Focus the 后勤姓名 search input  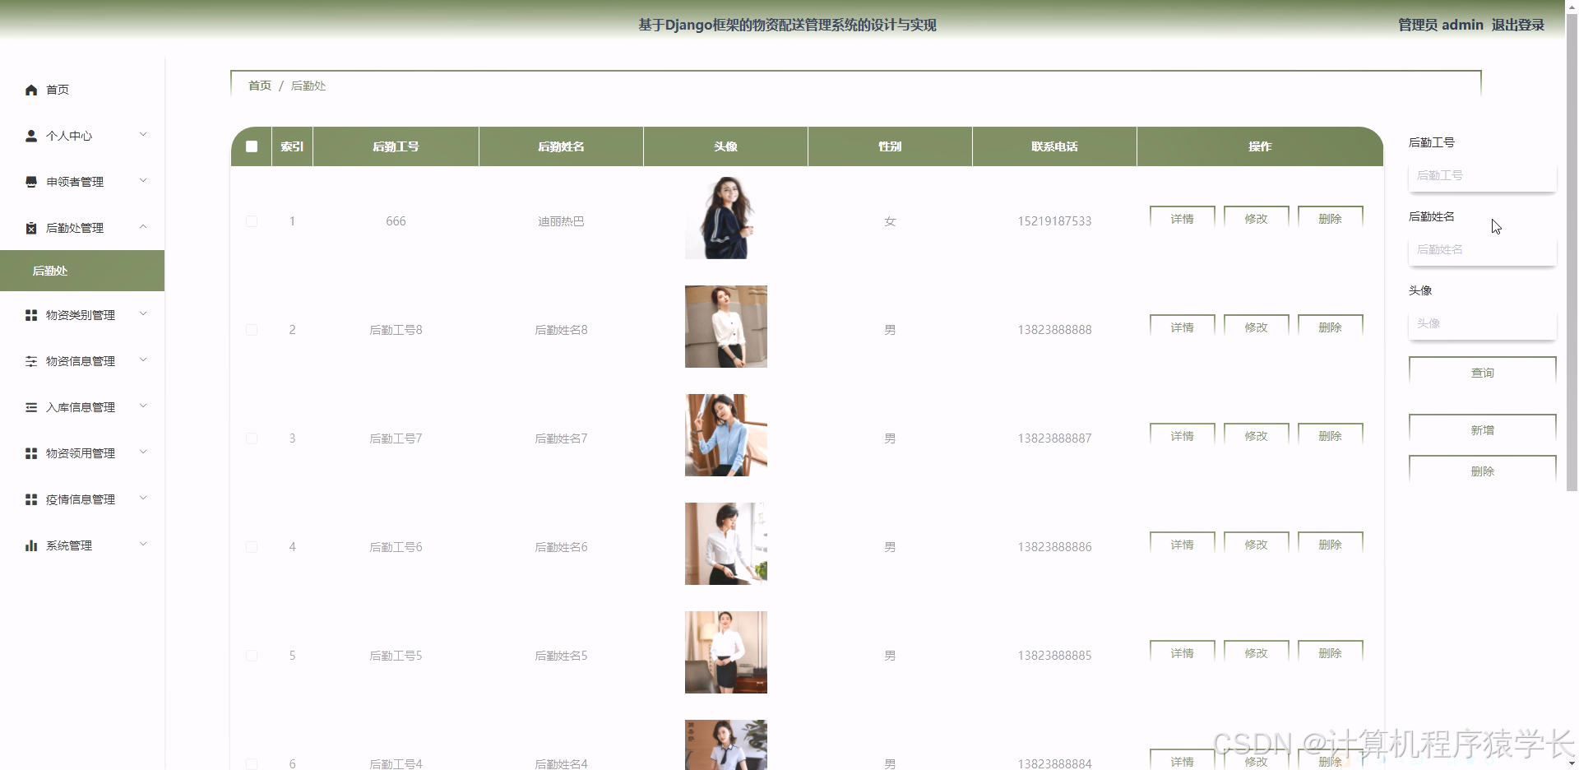point(1483,249)
